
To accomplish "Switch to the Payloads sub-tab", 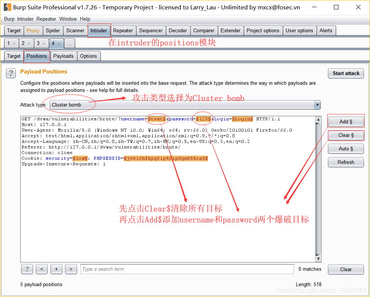I will [64, 56].
